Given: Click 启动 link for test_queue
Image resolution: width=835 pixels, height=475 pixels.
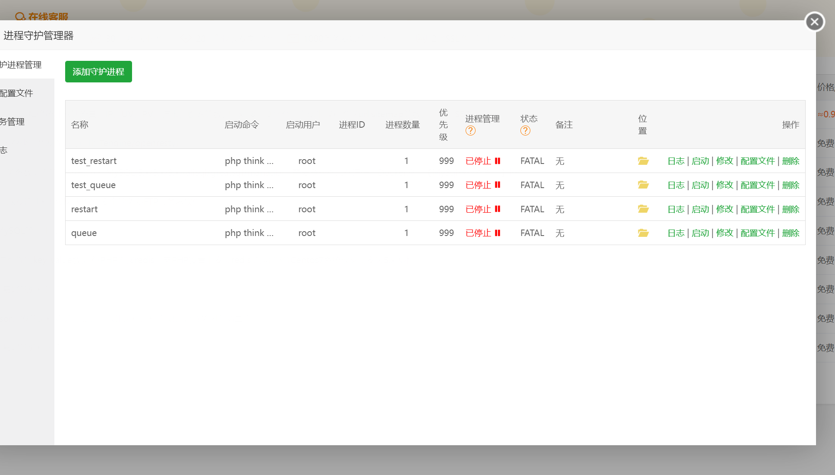Looking at the screenshot, I should (700, 185).
